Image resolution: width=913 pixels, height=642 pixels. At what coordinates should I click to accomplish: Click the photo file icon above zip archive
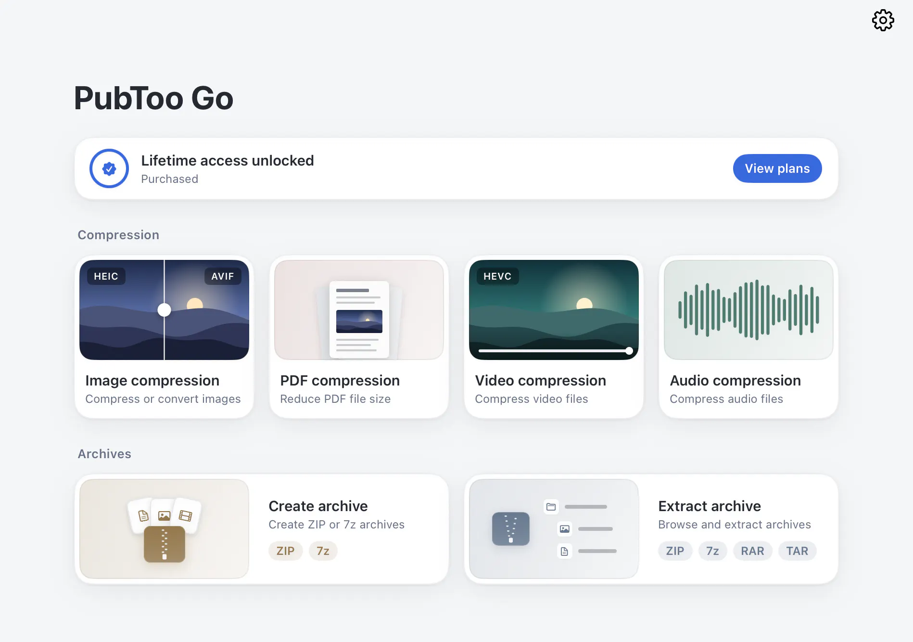coord(165,516)
